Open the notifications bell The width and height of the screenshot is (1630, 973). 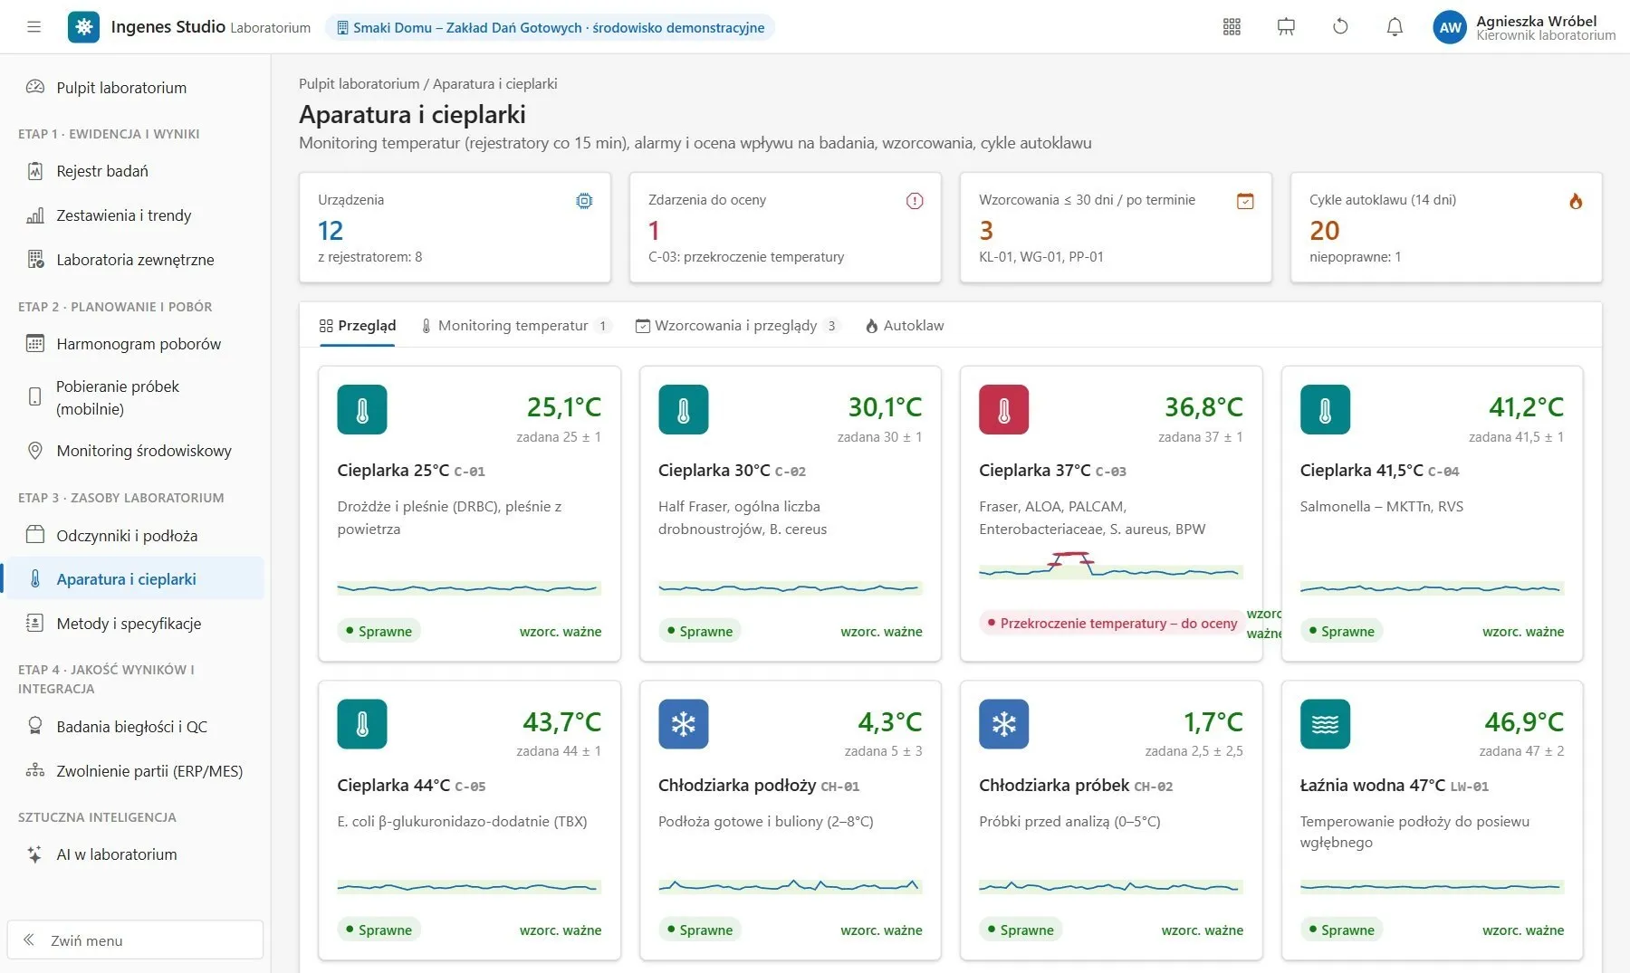(x=1395, y=27)
